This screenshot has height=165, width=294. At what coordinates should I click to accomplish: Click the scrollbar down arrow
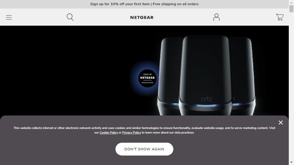coord(291,162)
